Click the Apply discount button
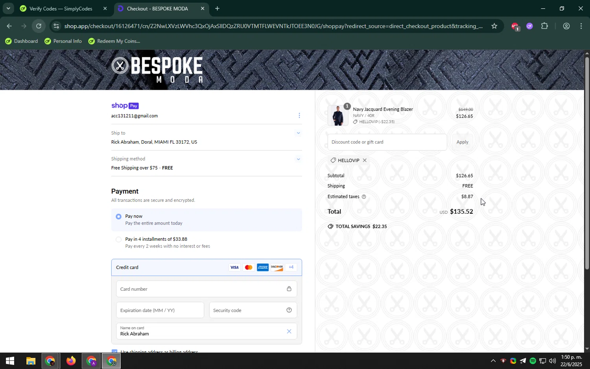The image size is (590, 369). pos(462,142)
